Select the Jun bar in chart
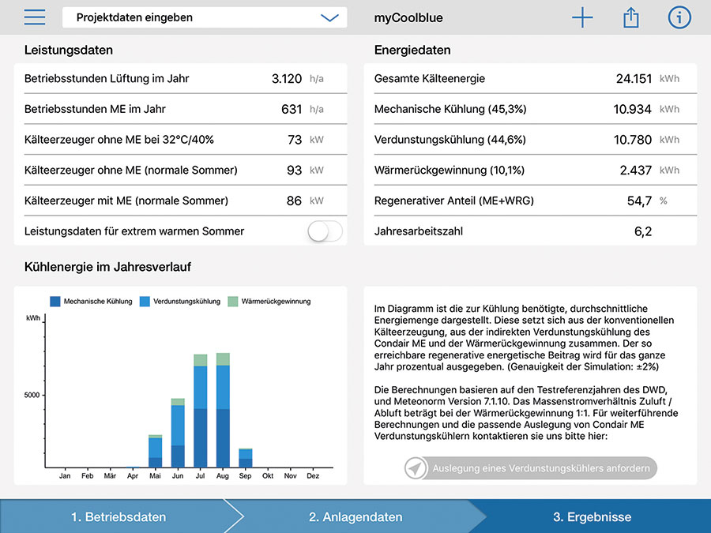The width and height of the screenshot is (711, 533). (178, 433)
